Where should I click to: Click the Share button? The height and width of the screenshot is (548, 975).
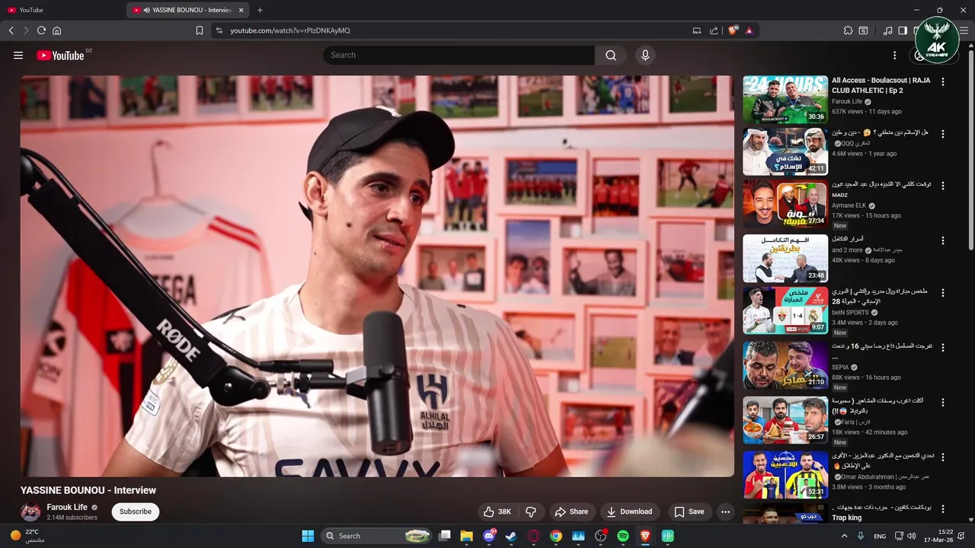(571, 511)
